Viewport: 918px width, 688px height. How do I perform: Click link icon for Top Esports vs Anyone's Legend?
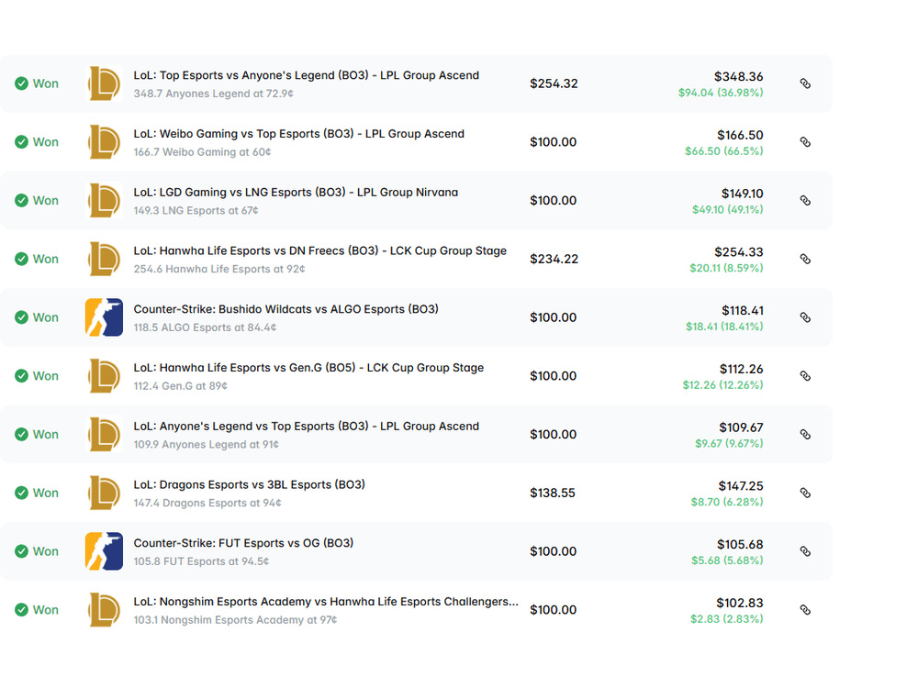(x=805, y=83)
